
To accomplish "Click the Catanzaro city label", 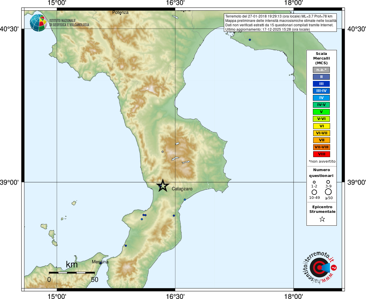I will click(x=182, y=189).
